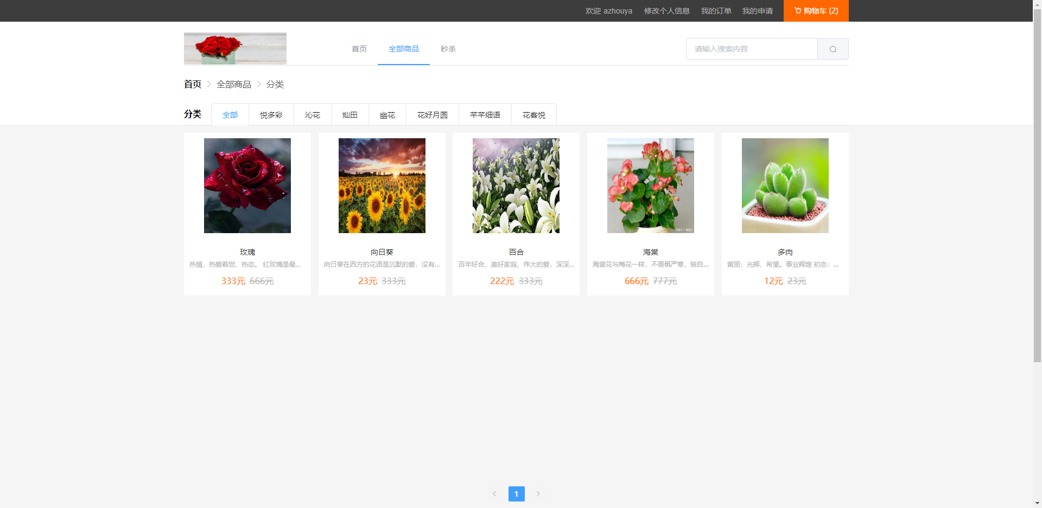Click the page vertical scrollbar thumb
This screenshot has height=508, width=1042.
click(x=1037, y=184)
